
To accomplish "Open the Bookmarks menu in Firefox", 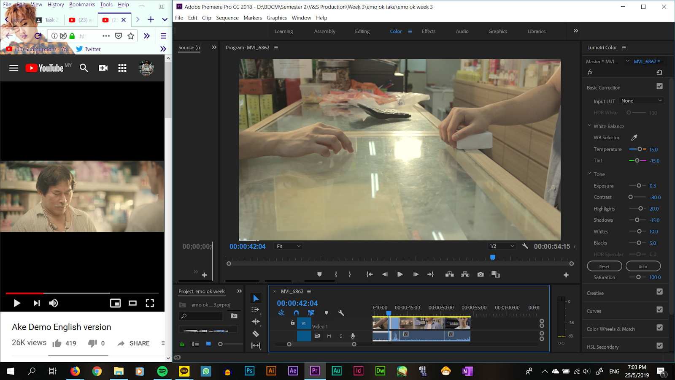I will (82, 5).
